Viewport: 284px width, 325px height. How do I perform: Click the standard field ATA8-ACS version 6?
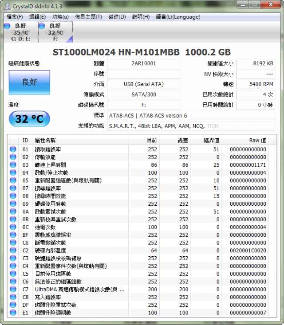pos(191,115)
